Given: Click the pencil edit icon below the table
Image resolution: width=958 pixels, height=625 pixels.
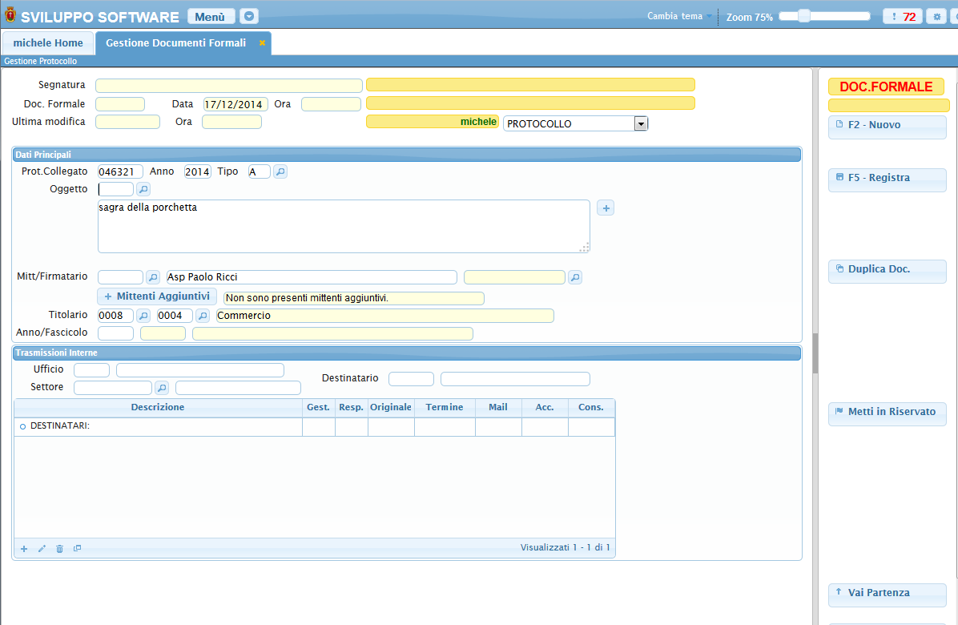Looking at the screenshot, I should click(42, 549).
